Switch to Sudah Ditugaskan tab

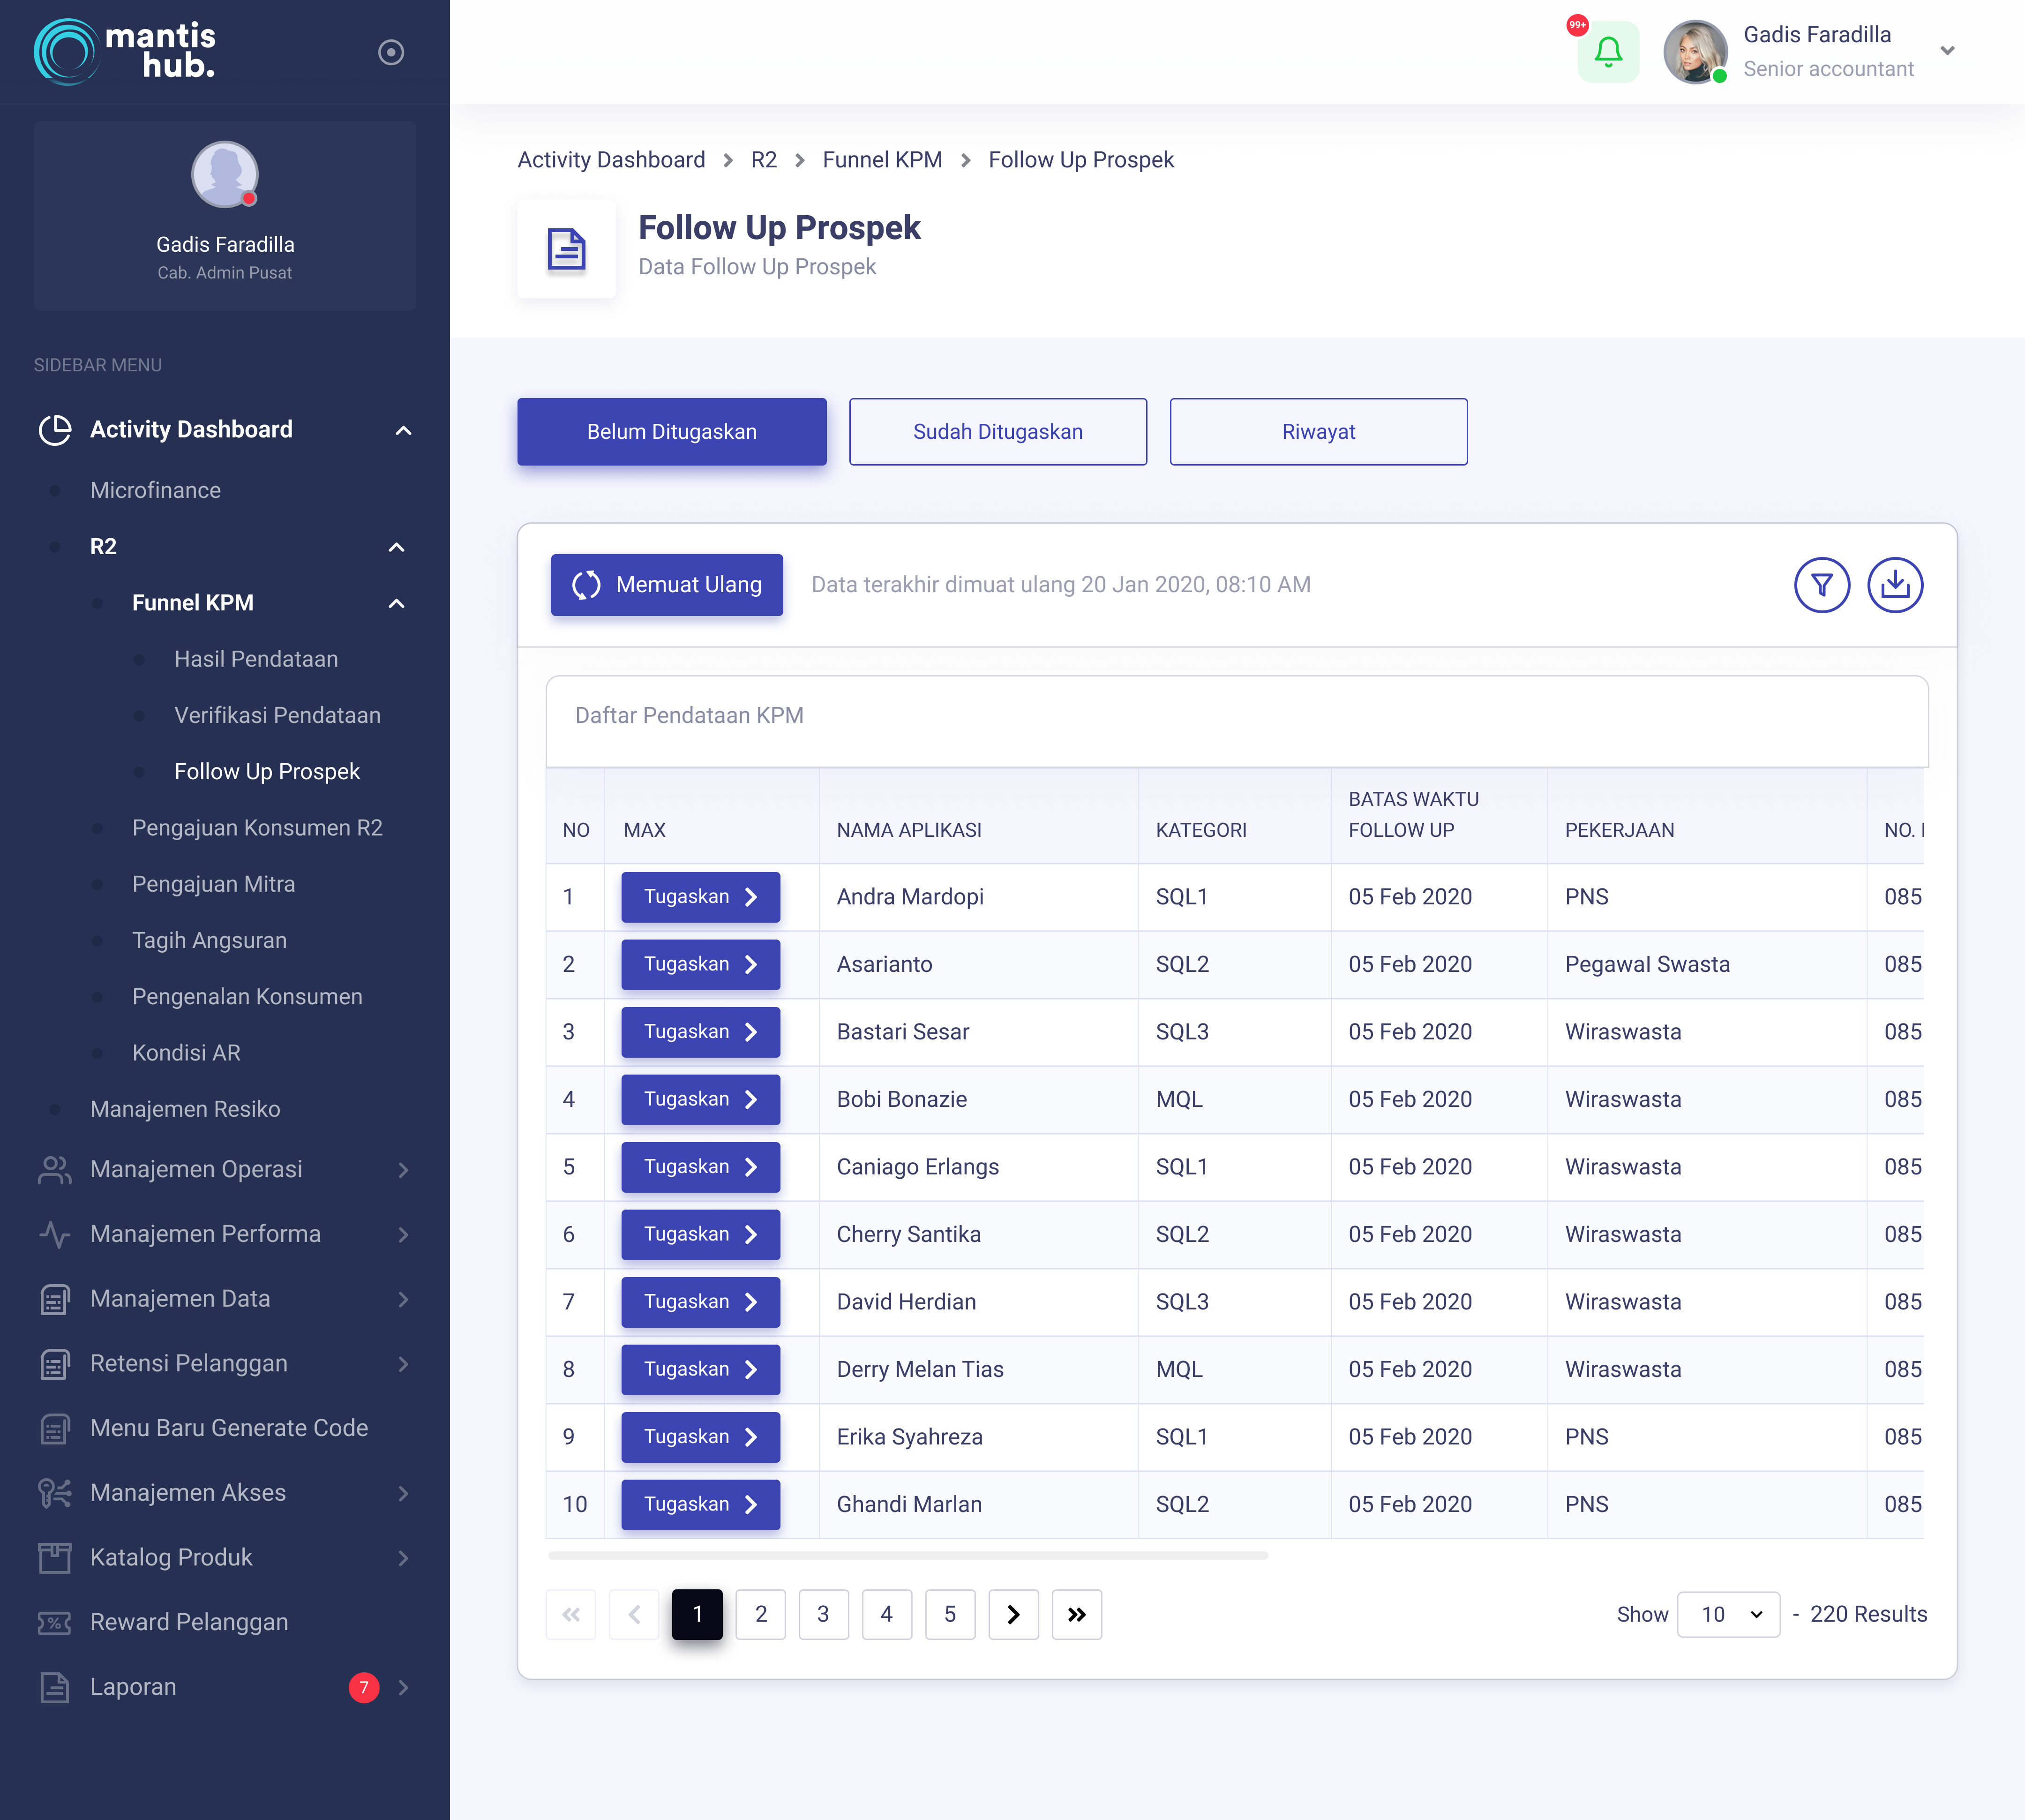tap(997, 432)
